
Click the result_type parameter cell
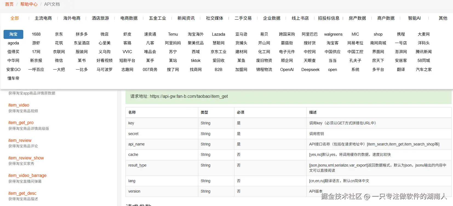click(x=162, y=168)
